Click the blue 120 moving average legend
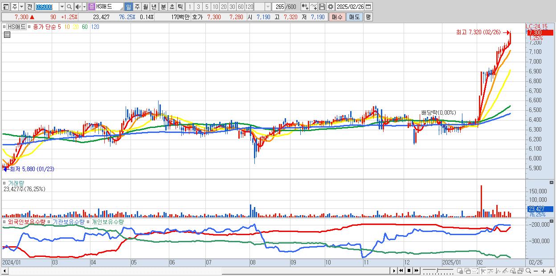The height and width of the screenshot is (276, 556). click(x=95, y=27)
